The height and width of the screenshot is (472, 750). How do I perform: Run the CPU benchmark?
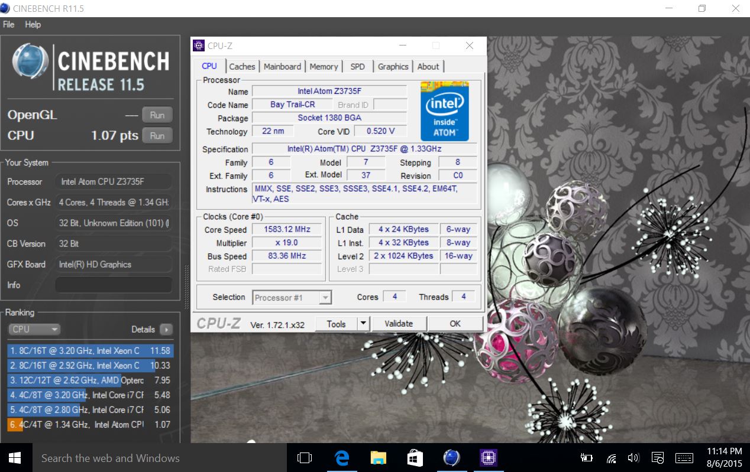click(x=157, y=135)
